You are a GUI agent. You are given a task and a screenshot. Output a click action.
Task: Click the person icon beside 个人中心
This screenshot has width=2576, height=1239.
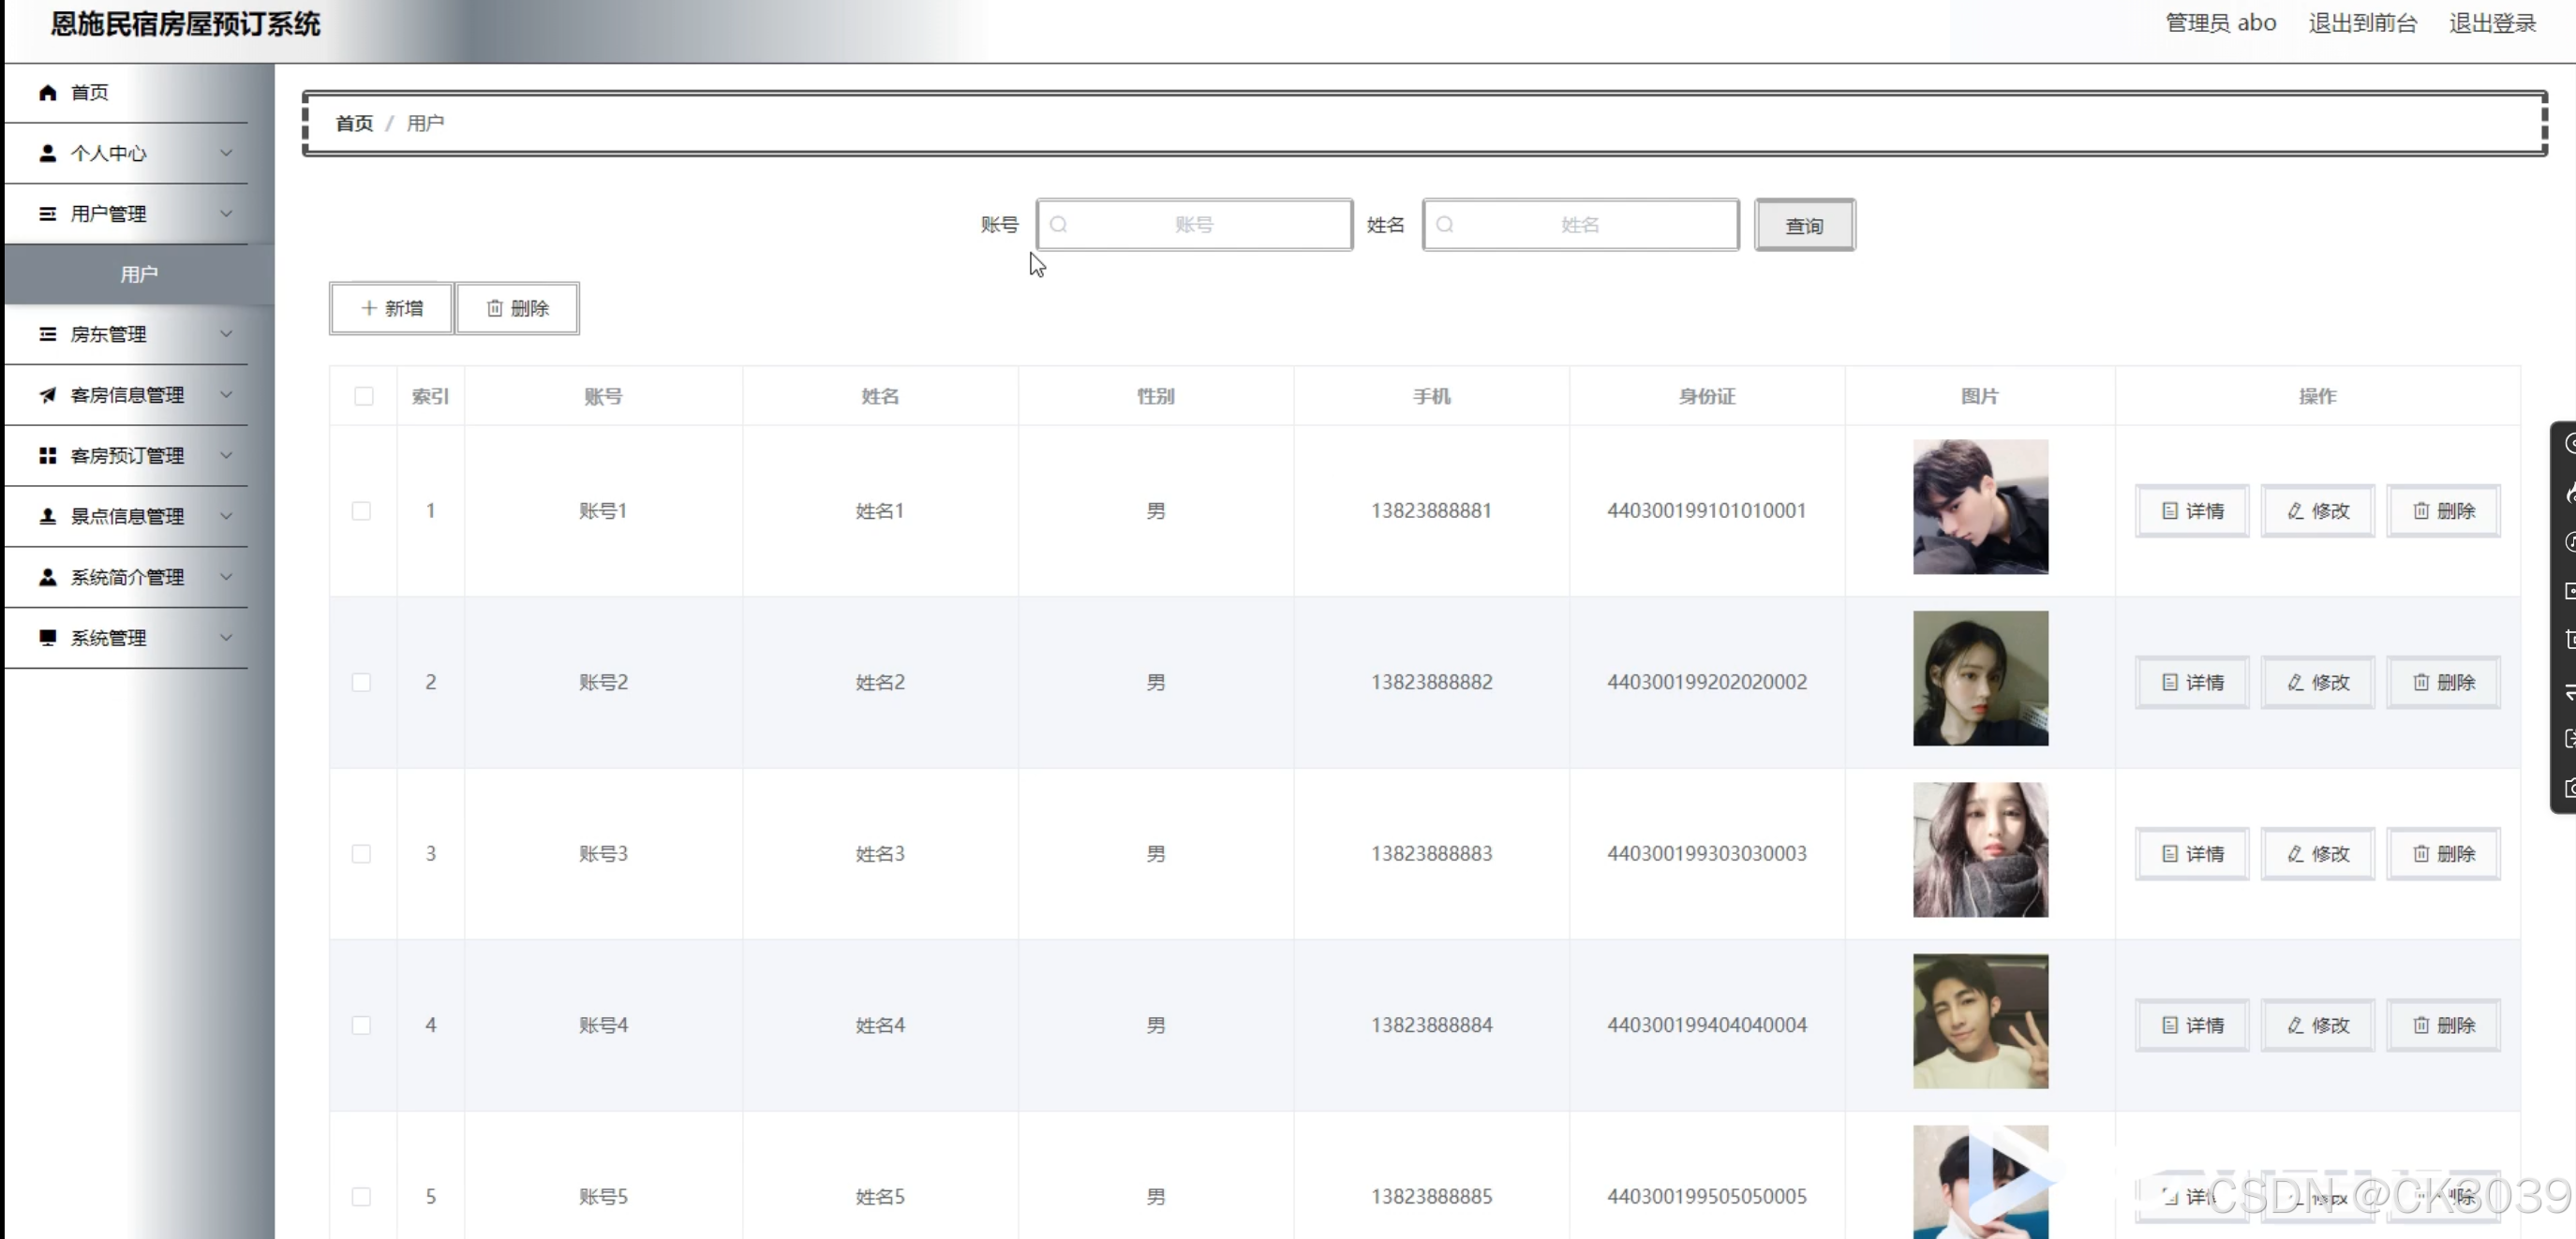click(x=47, y=153)
